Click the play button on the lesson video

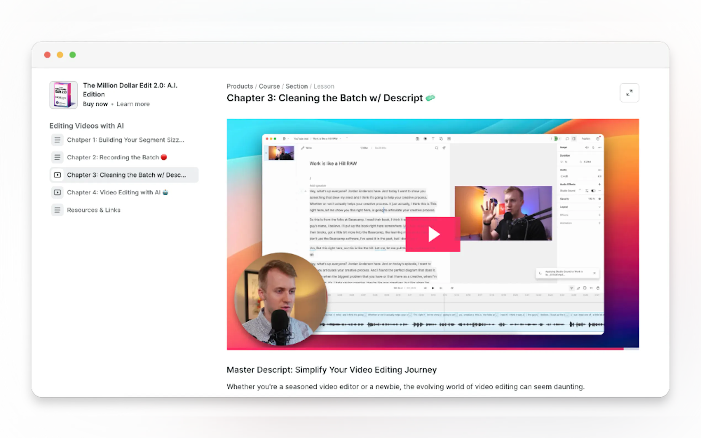[x=433, y=234]
